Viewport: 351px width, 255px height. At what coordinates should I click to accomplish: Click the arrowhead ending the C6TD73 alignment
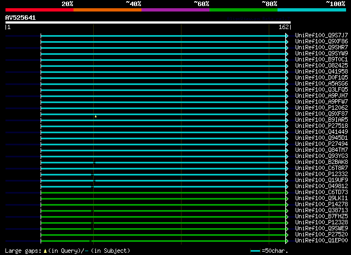pos(287,193)
